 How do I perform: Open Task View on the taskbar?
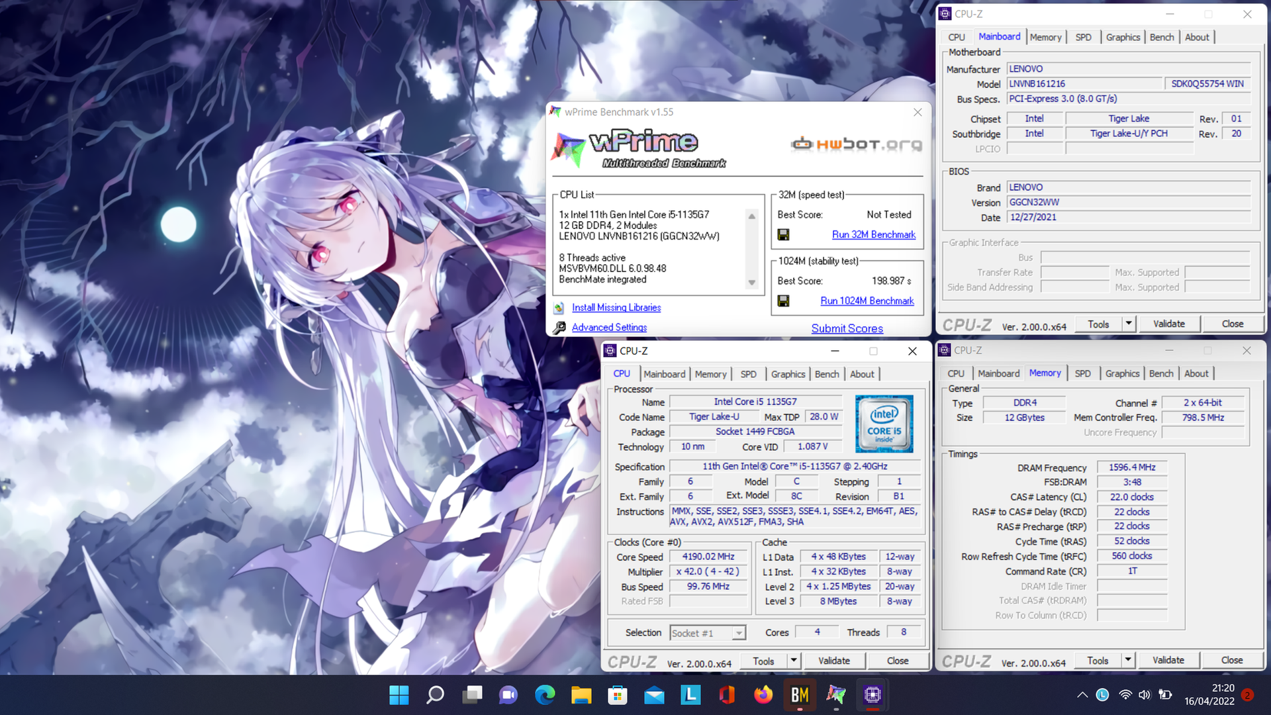(472, 694)
